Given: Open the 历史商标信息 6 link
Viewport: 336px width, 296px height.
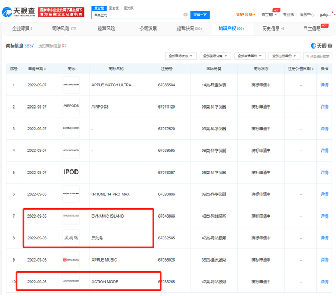Looking at the screenshot, I should click(52, 46).
